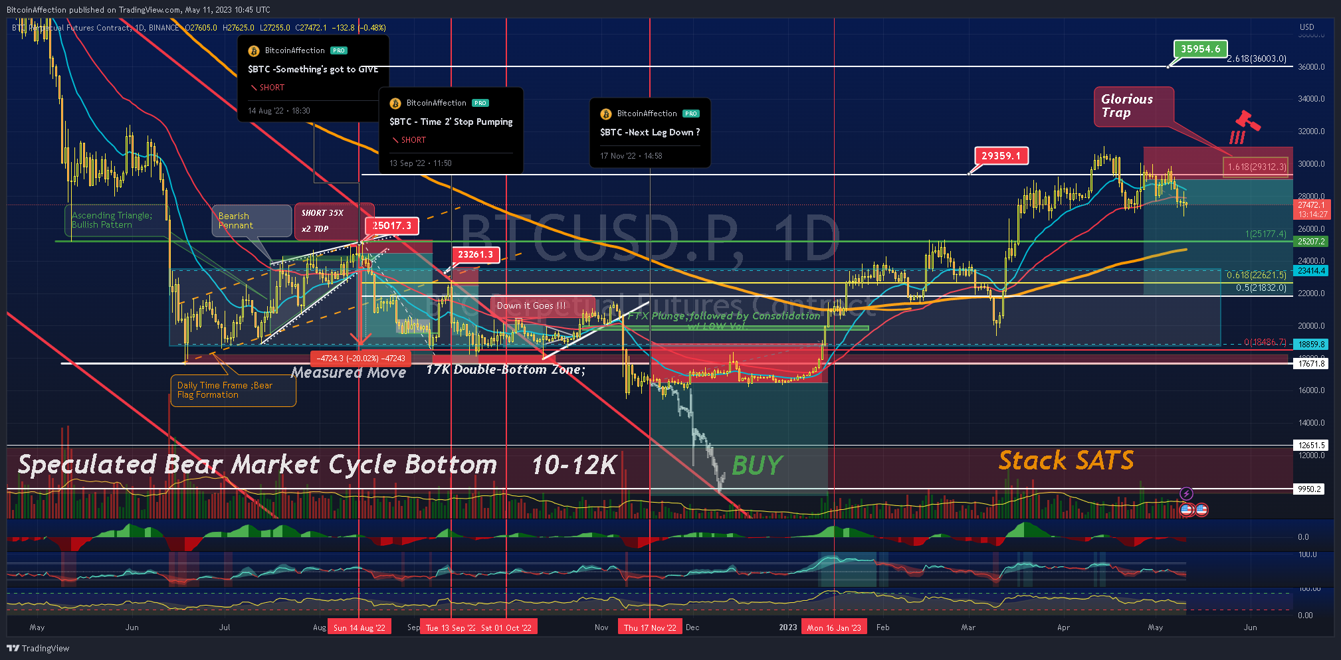Click the 9950.2 price axis label
Image resolution: width=1341 pixels, height=660 pixels.
tap(1309, 489)
